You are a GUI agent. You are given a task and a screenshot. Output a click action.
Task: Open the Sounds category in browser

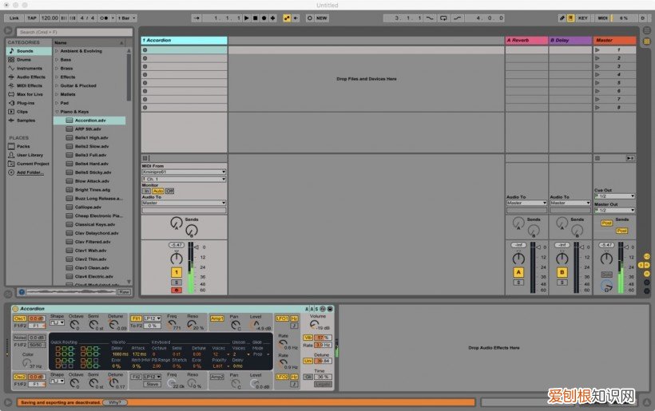[25, 50]
